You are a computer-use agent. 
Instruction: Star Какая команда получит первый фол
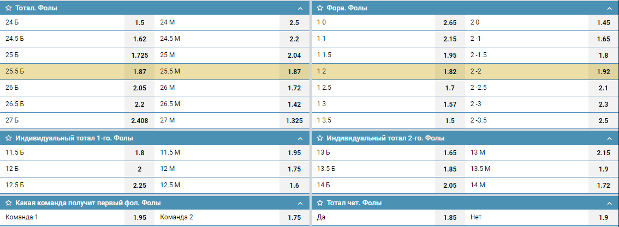[x=8, y=203]
